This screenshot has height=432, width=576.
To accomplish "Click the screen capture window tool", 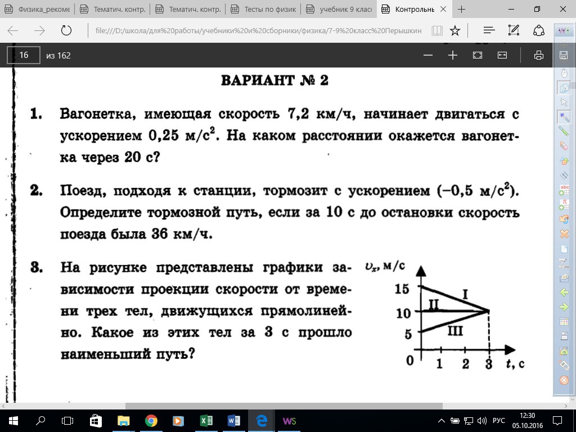I will coord(564,278).
